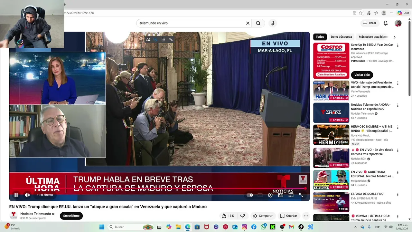Open the Copilot Chat button
412x232 pixels.
tap(403, 13)
